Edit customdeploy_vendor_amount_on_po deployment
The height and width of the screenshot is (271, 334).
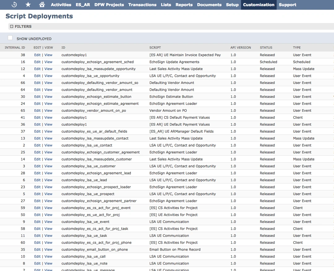pos(37,110)
